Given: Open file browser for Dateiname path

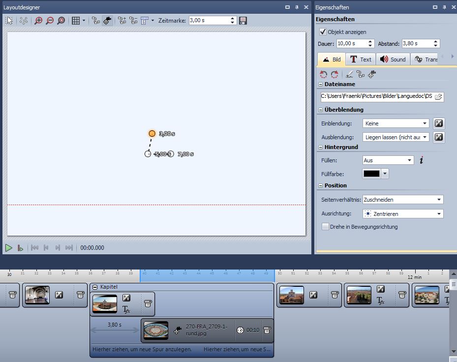Looking at the screenshot, I should pyautogui.click(x=438, y=97).
